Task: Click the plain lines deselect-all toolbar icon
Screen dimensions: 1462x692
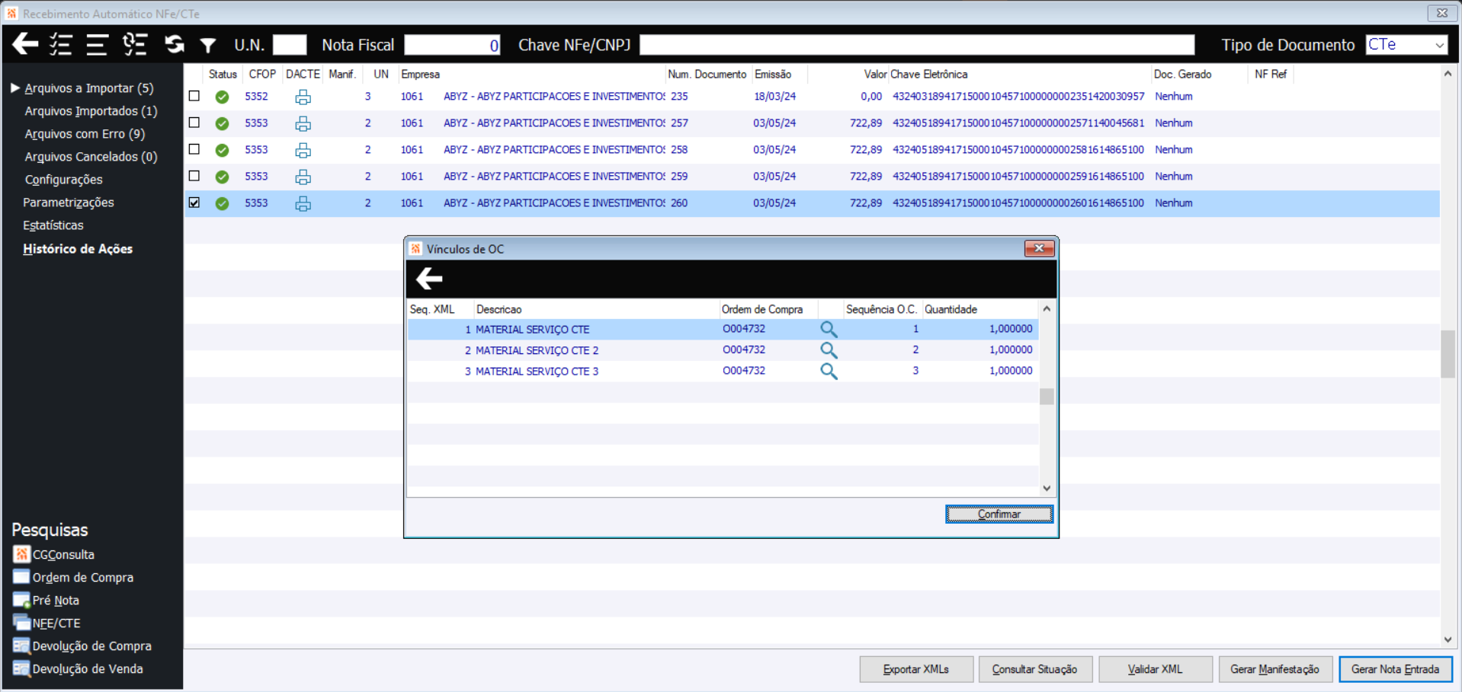Action: click(97, 44)
